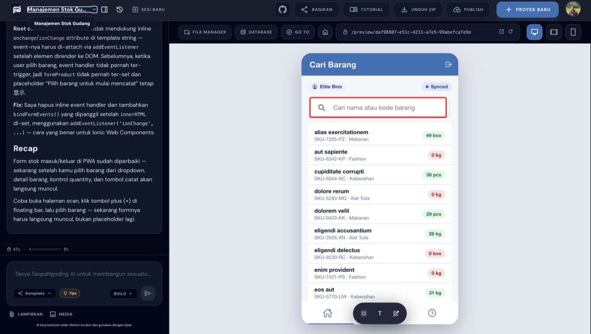Click the logout icon in Cari Barang header

[448, 65]
